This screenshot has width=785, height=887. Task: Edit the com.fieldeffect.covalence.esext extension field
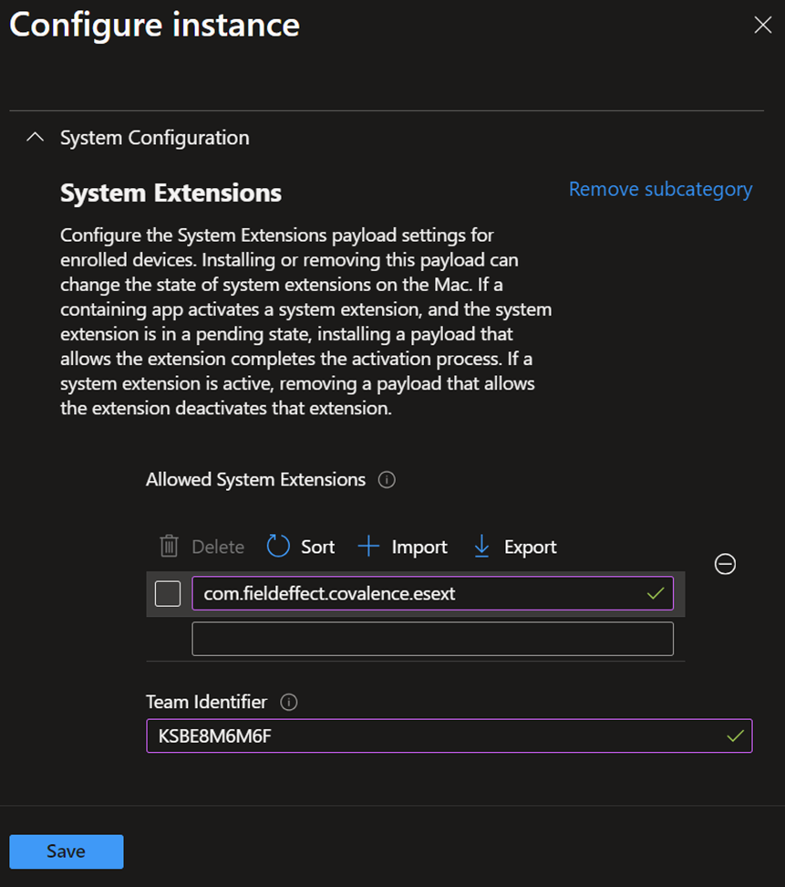pos(432,593)
